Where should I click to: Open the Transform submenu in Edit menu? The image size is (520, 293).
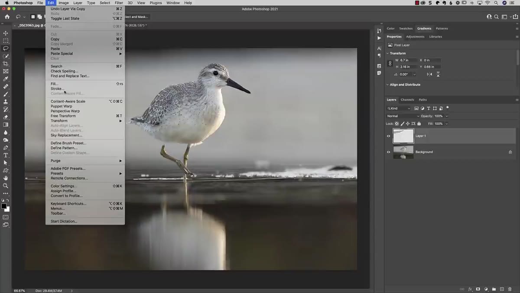pyautogui.click(x=85, y=121)
